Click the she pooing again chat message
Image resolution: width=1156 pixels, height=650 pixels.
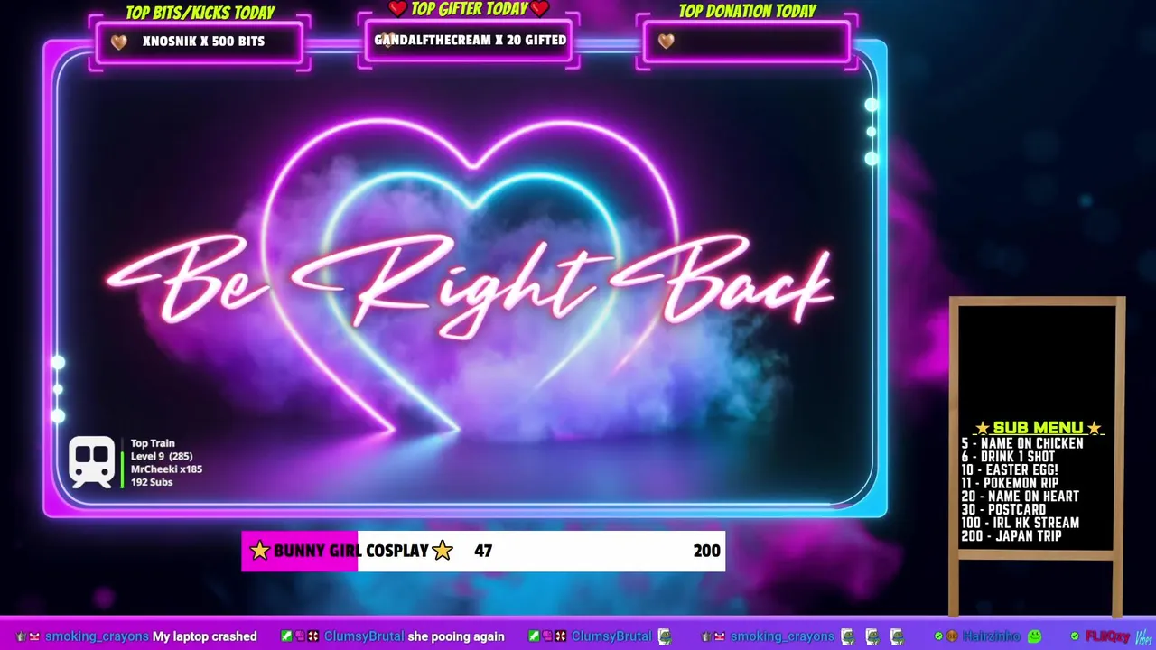[x=456, y=636]
